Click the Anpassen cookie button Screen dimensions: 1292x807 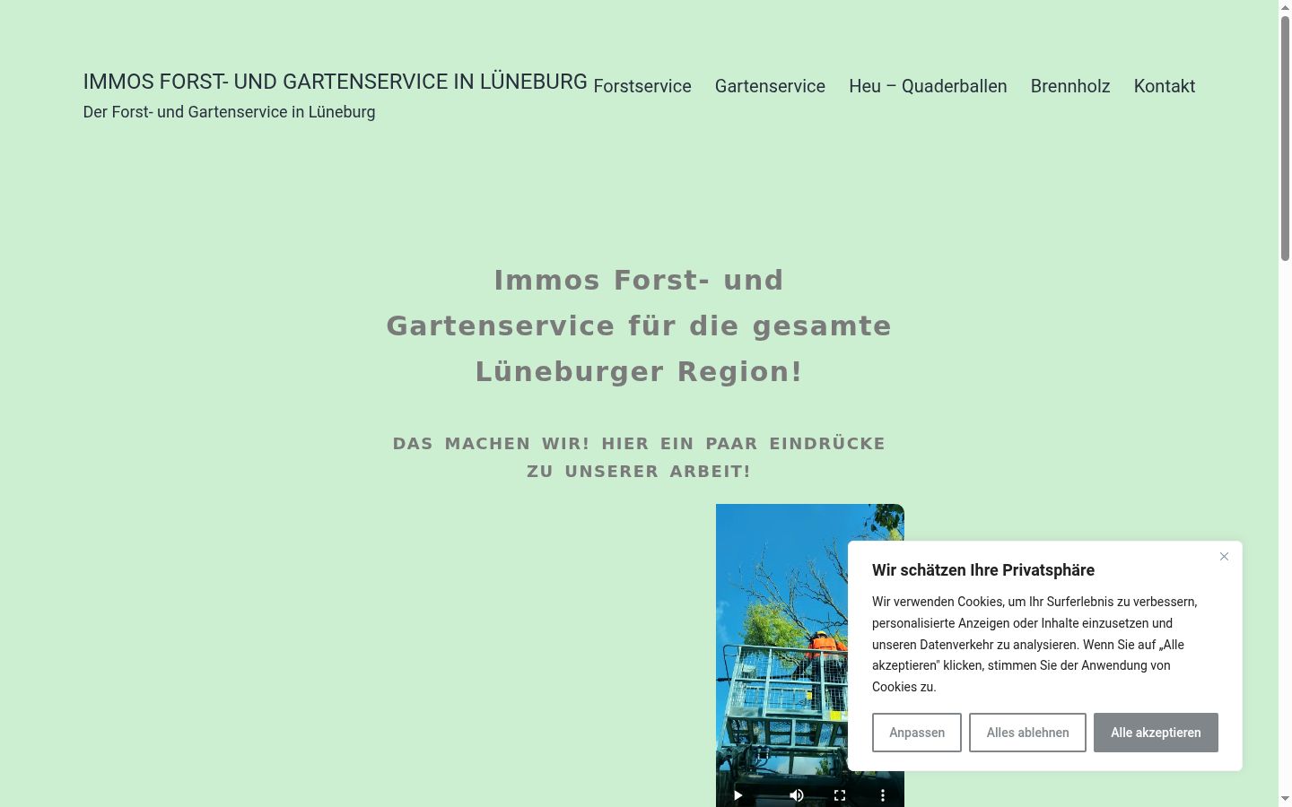917,733
